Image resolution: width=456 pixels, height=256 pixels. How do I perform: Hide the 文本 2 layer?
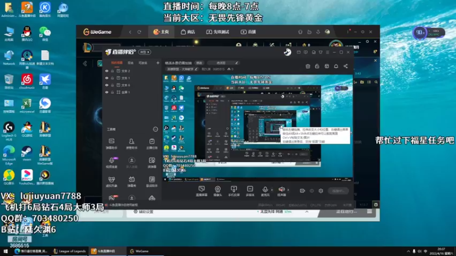107,71
